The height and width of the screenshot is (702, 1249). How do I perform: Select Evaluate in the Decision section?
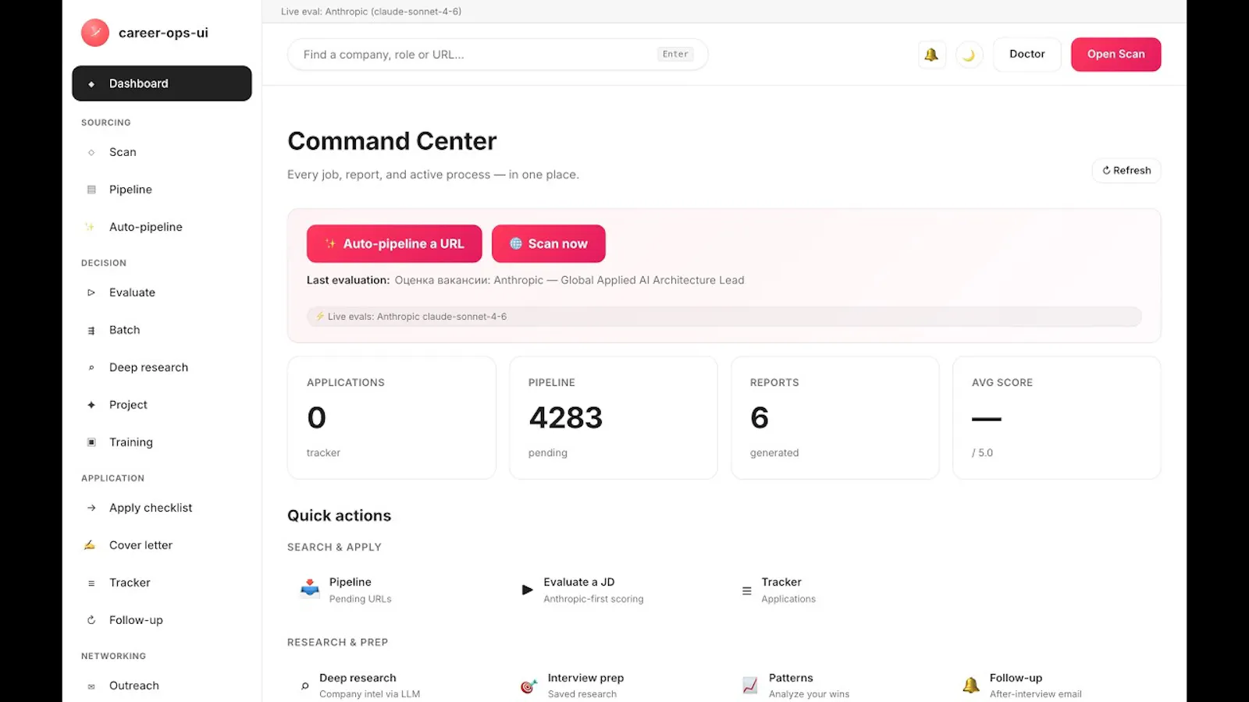(162, 292)
